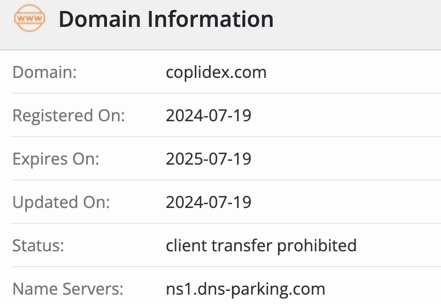This screenshot has width=441, height=304.
Task: Click the Name Servers: label
Action: (x=68, y=289)
